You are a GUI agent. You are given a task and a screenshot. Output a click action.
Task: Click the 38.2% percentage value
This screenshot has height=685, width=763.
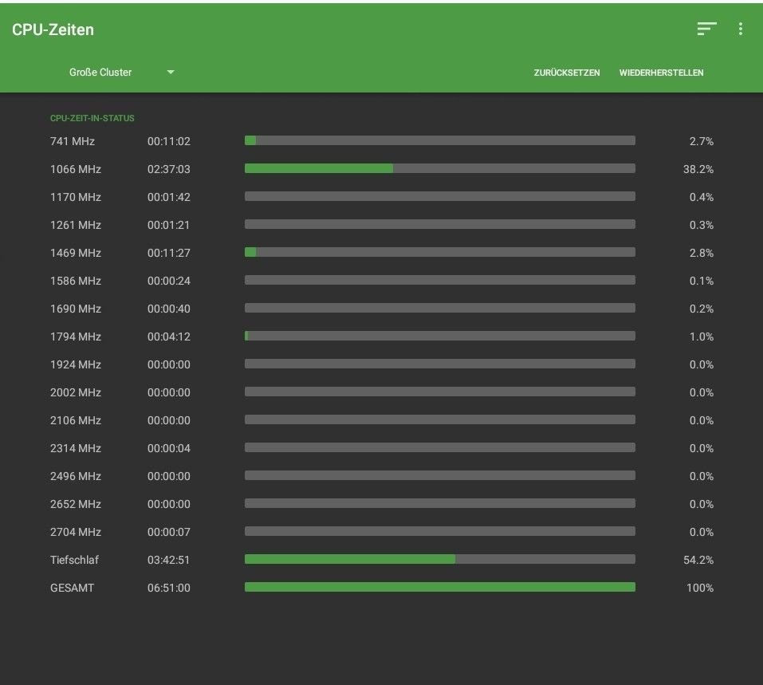(698, 169)
